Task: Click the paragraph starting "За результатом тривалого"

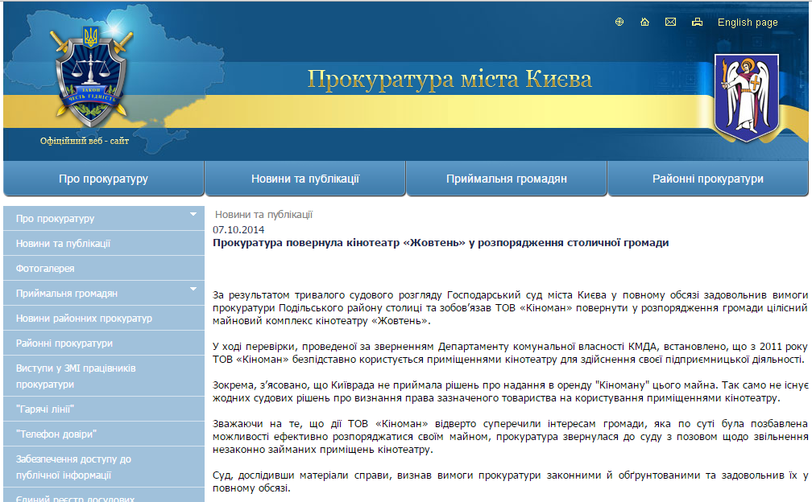Action: (510, 307)
